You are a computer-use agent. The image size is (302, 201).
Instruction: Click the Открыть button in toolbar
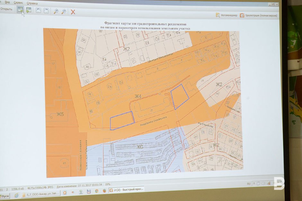(x=6, y=9)
